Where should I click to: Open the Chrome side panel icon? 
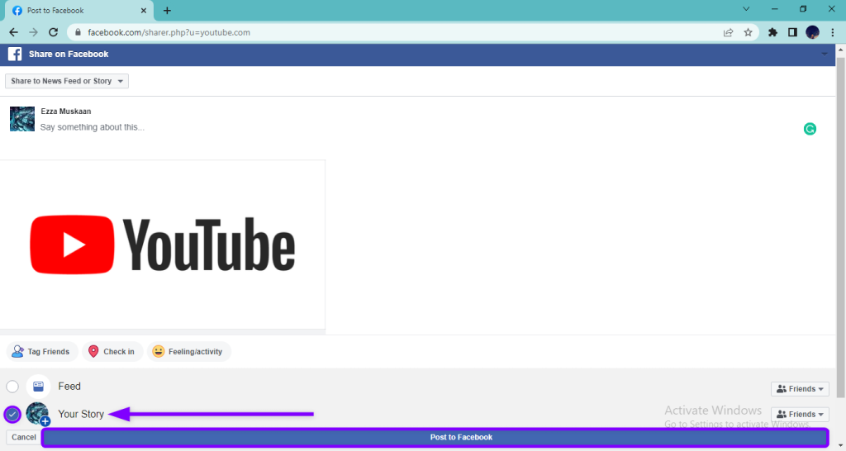point(792,33)
